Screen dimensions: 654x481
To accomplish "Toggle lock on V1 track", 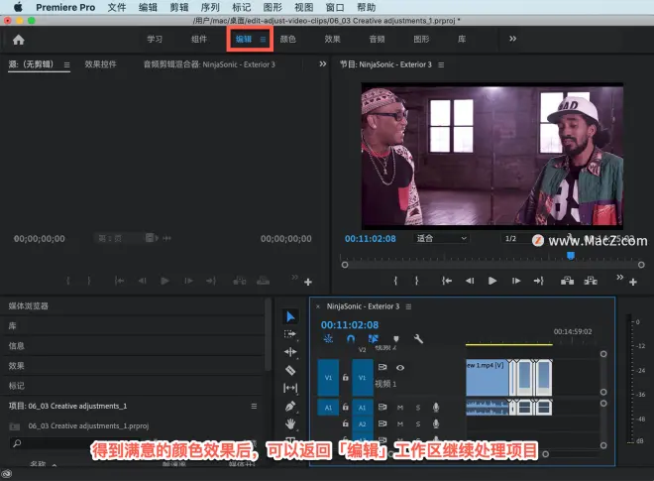I will tap(346, 378).
